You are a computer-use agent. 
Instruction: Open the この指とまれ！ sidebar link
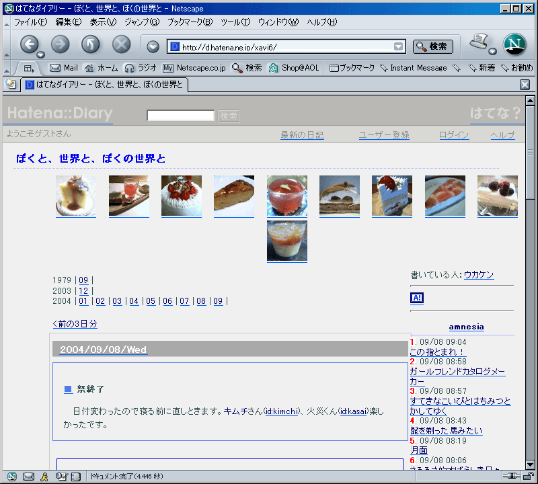point(438,352)
